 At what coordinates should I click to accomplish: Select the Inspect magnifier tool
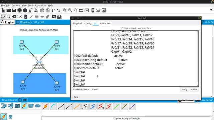point(8,17)
